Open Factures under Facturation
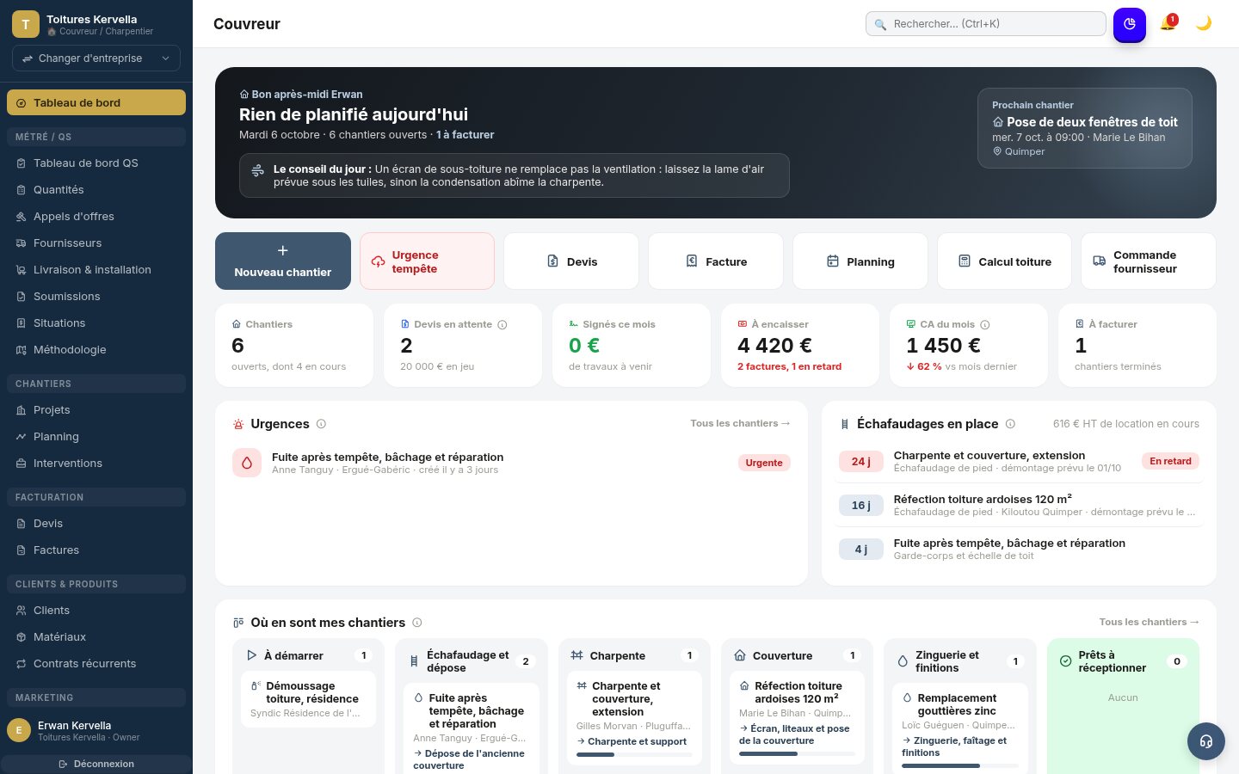This screenshot has width=1239, height=774. (96, 550)
